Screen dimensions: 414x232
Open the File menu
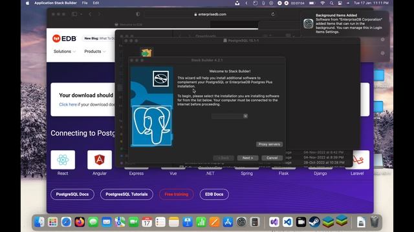point(85,3)
